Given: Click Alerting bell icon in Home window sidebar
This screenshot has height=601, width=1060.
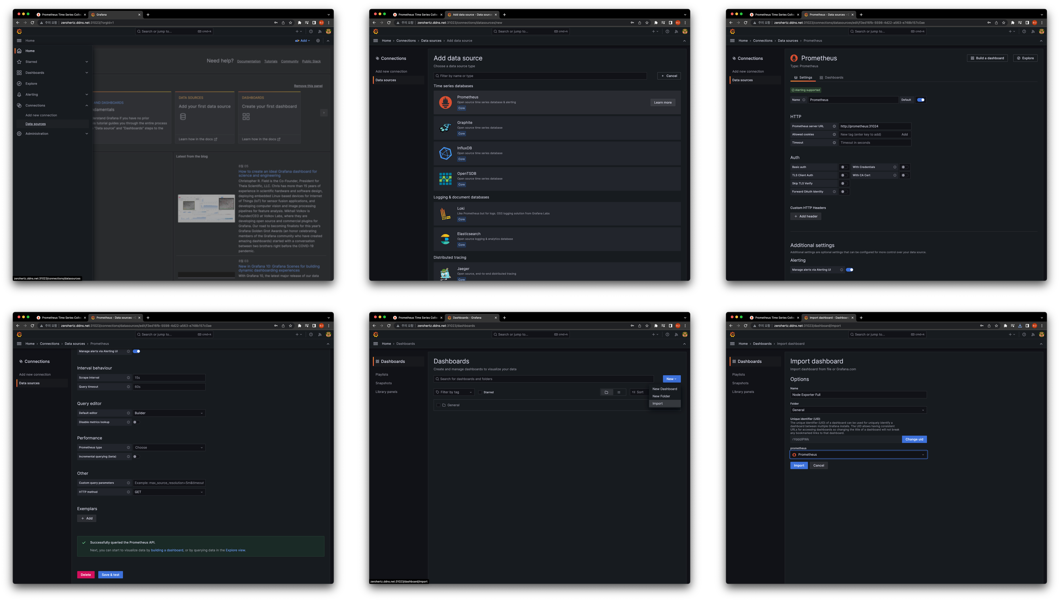Looking at the screenshot, I should coord(19,95).
